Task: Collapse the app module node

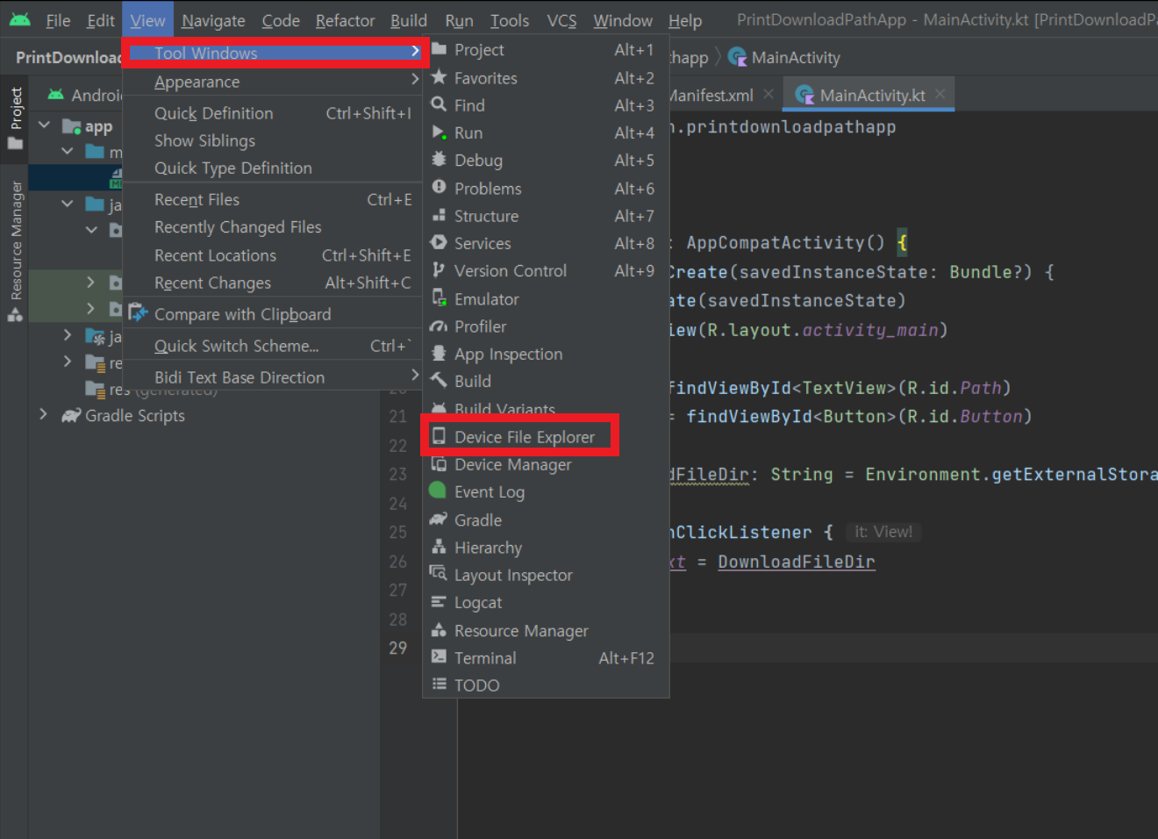Action: 44,125
